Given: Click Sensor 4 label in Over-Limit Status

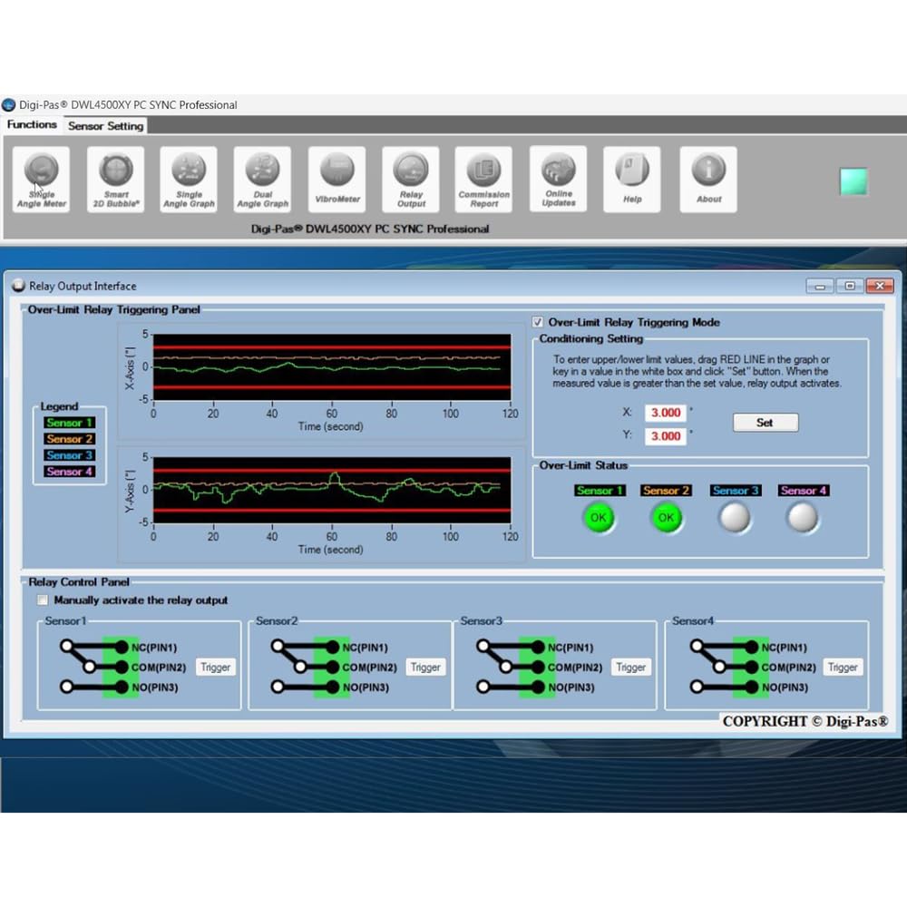Looking at the screenshot, I should pos(804,491).
